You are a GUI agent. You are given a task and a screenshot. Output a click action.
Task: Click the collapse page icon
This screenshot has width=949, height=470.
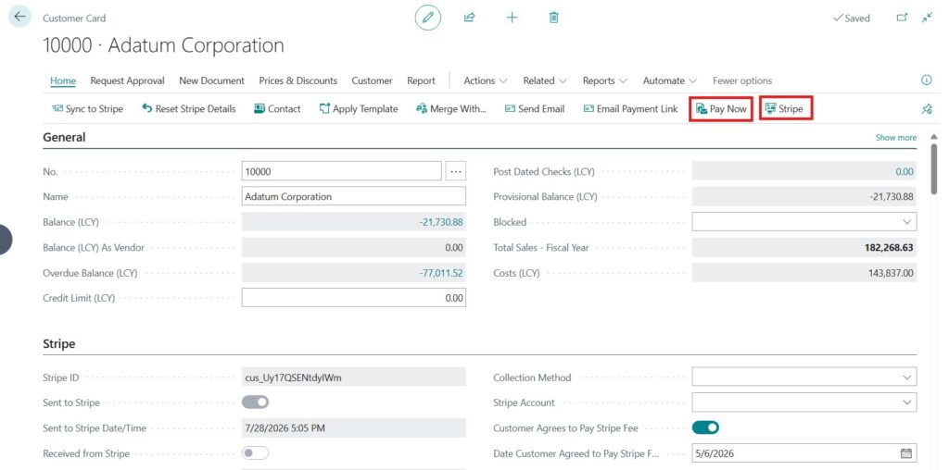pyautogui.click(x=927, y=19)
